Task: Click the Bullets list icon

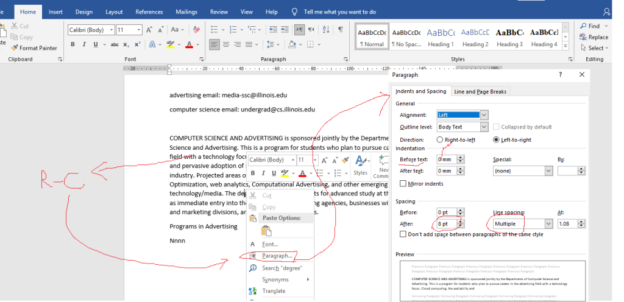Action: [x=214, y=29]
